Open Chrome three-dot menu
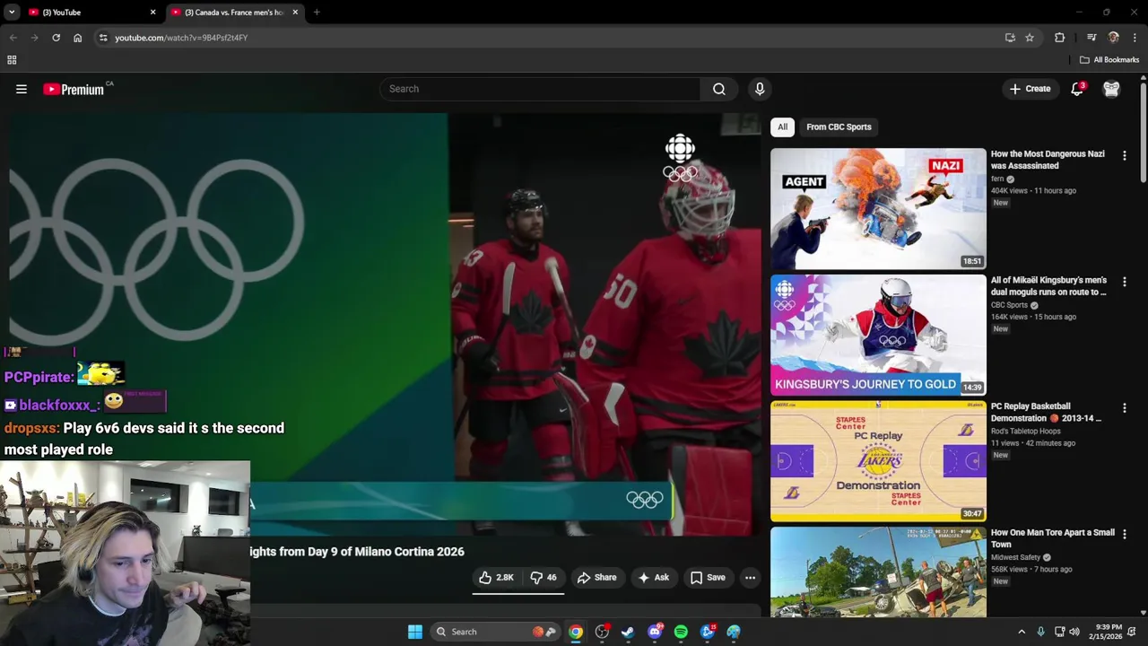 1135,38
